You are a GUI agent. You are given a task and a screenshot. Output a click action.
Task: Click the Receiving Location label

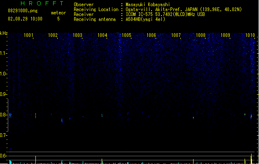[x=96, y=9]
